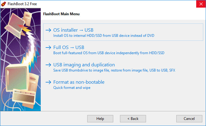Cancel the FlashBoot wizard
The height and width of the screenshot is (126, 206).
(x=189, y=118)
